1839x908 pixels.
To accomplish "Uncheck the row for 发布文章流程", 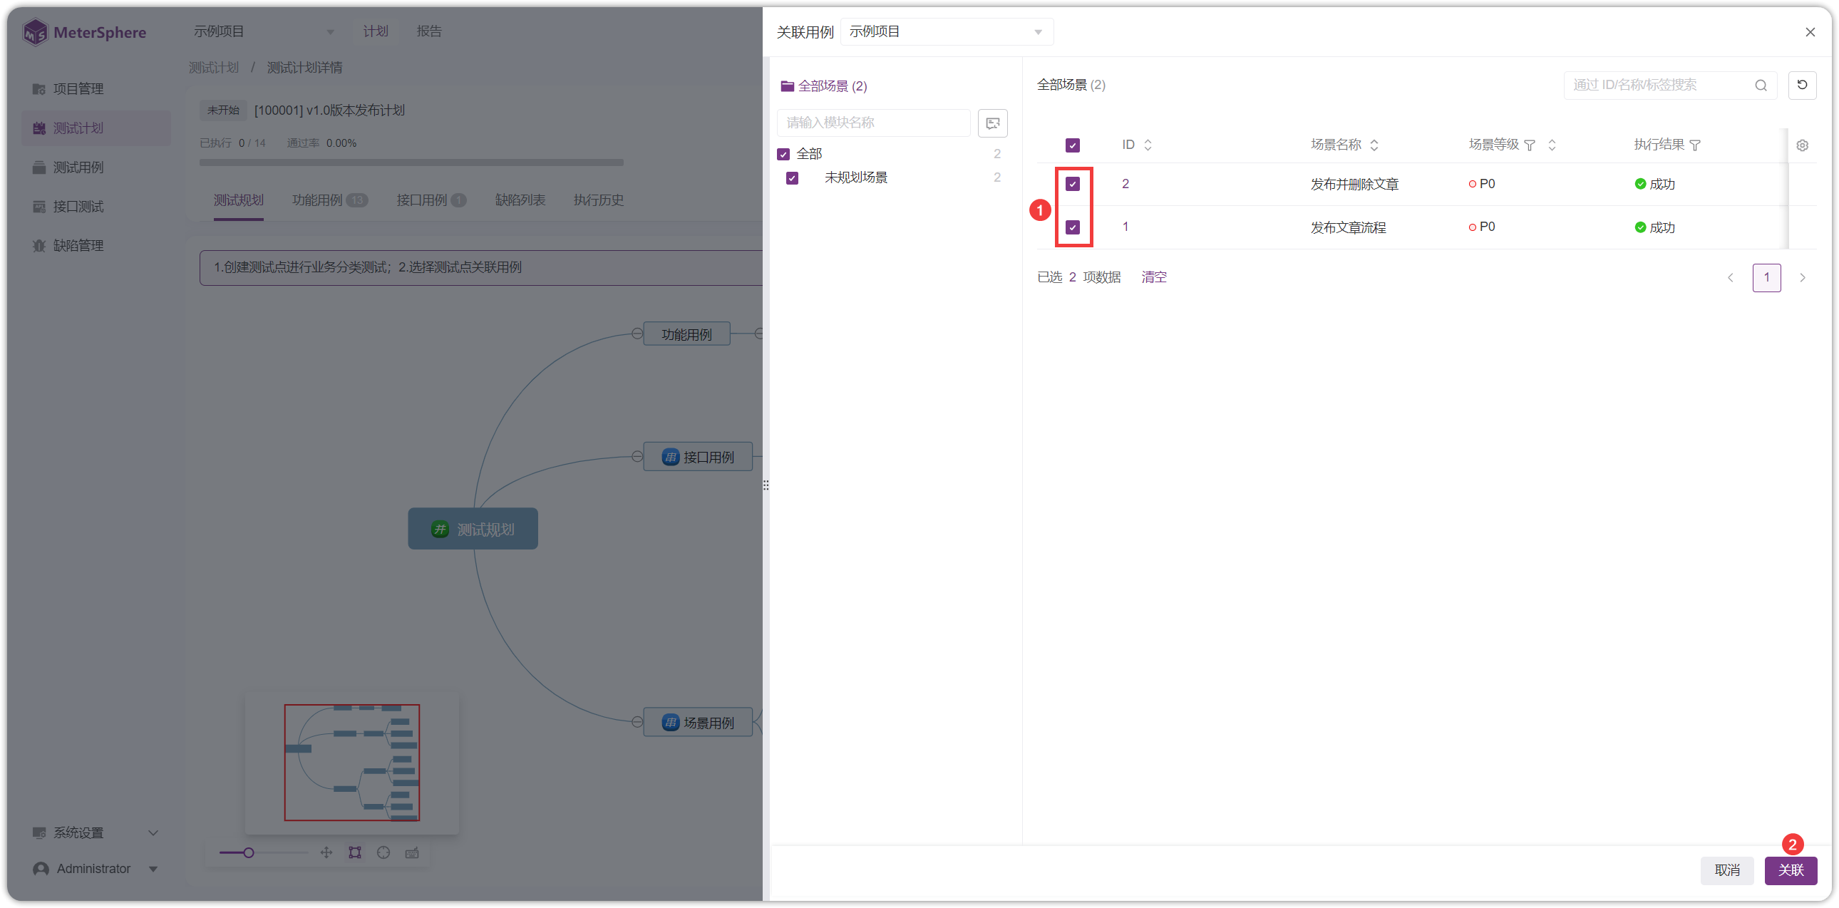I will click(1072, 227).
